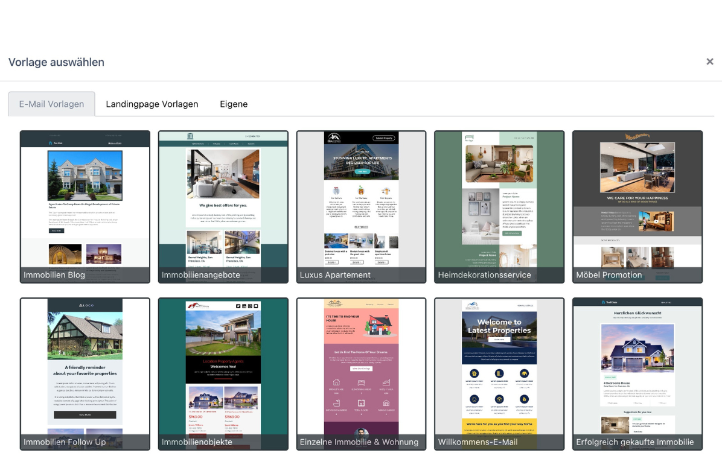Click the Möbel Promotion caption label

coord(609,275)
